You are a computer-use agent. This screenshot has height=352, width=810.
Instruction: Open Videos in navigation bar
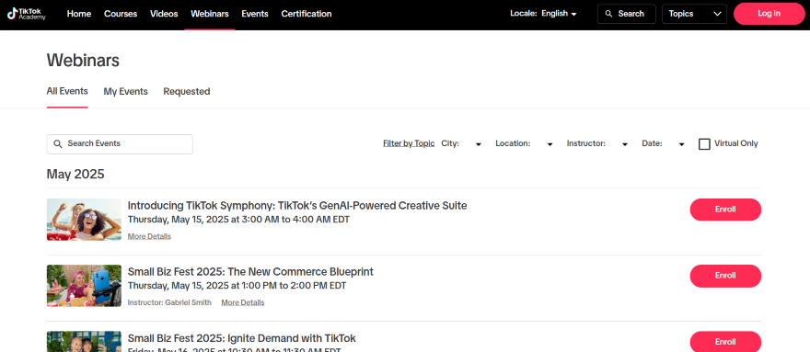[164, 14]
